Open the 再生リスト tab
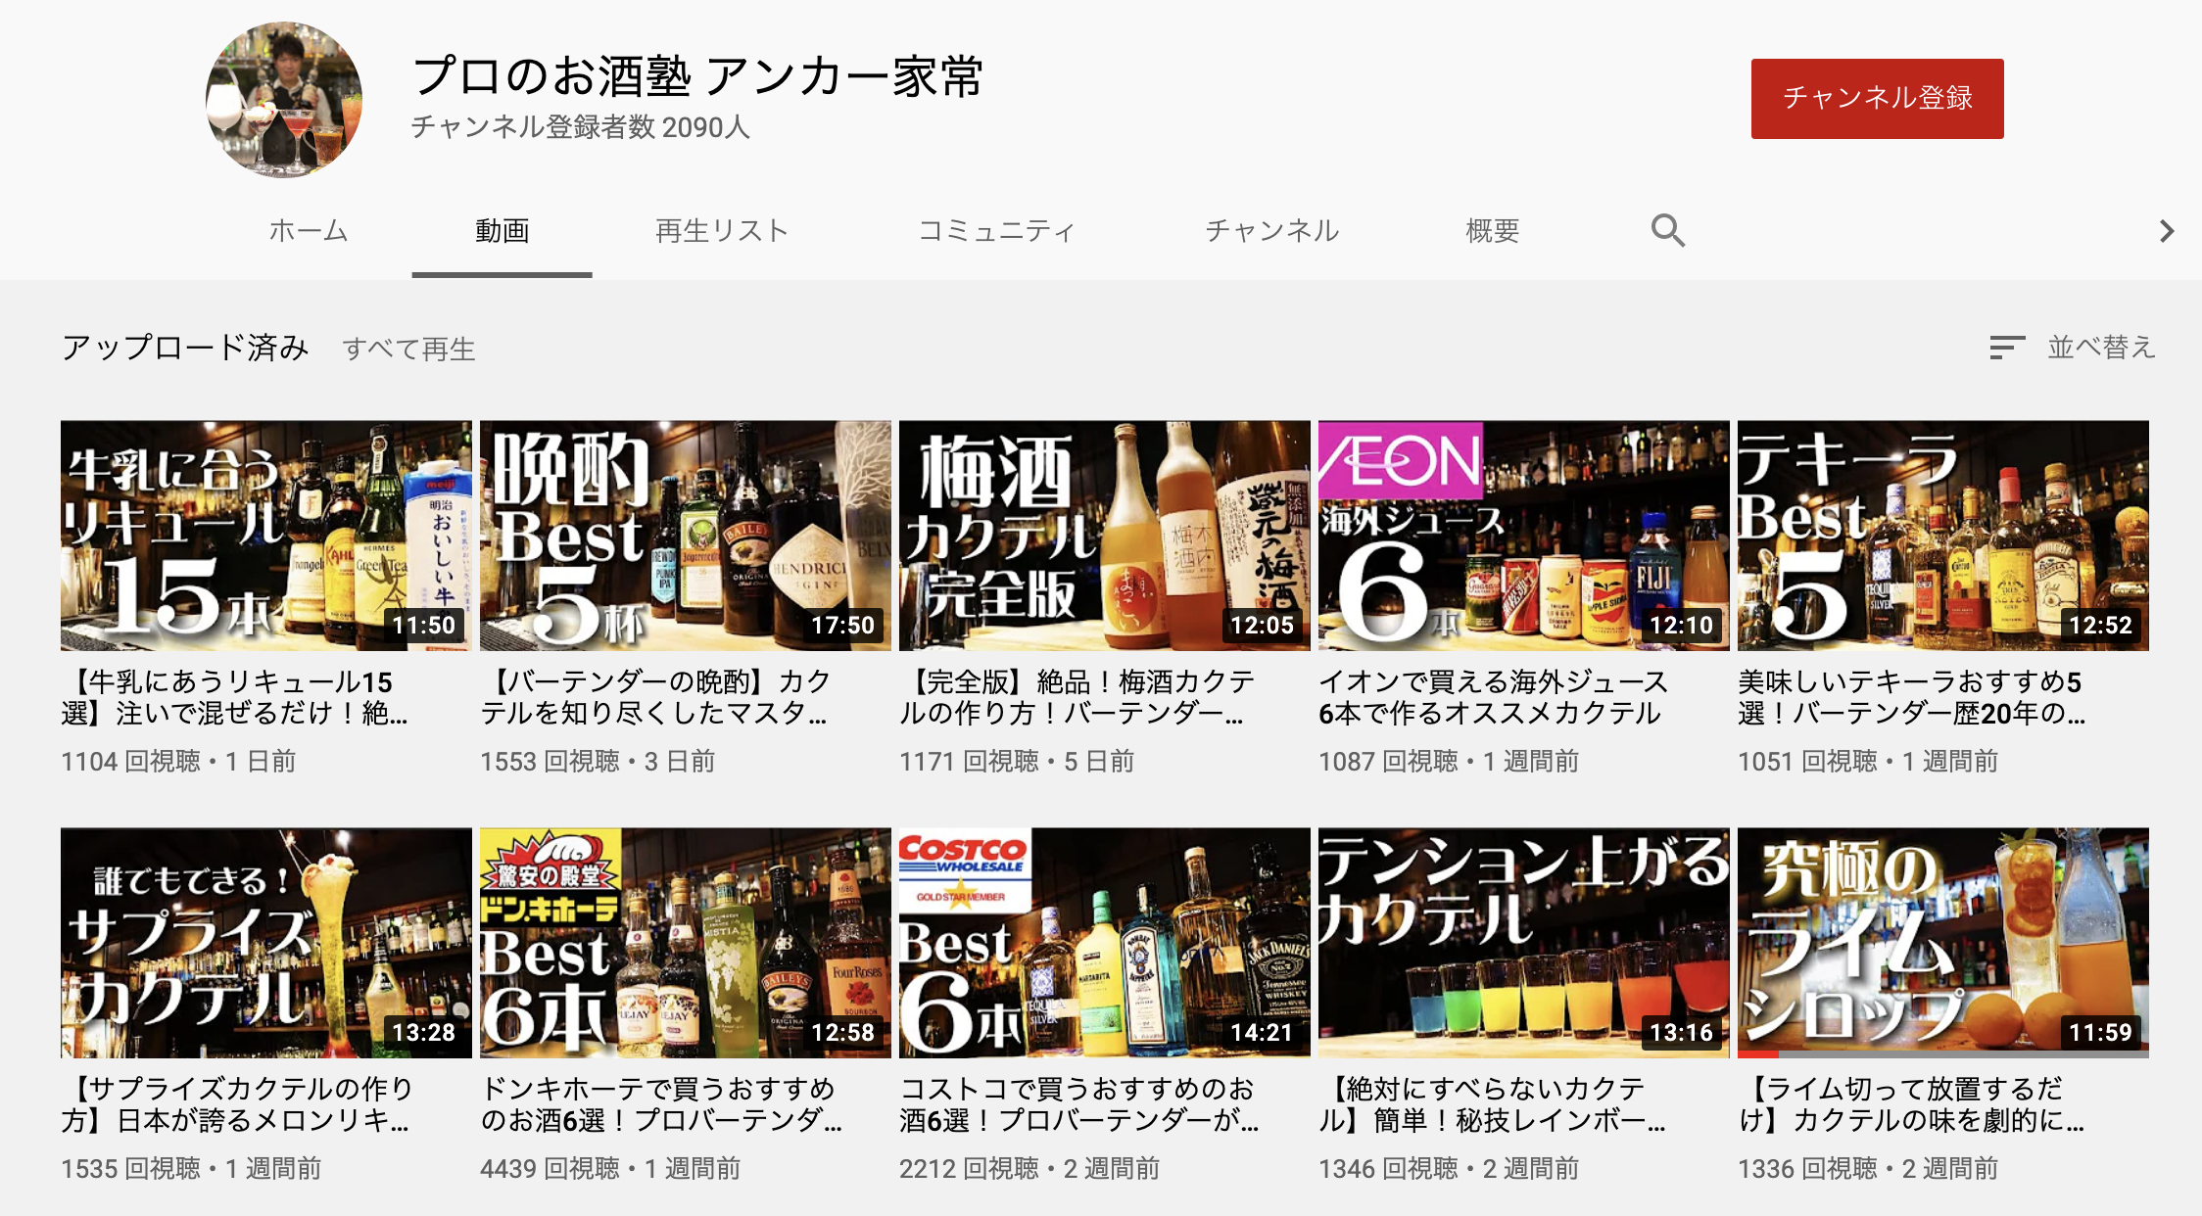Screen dimensions: 2202x1216 click(722, 231)
